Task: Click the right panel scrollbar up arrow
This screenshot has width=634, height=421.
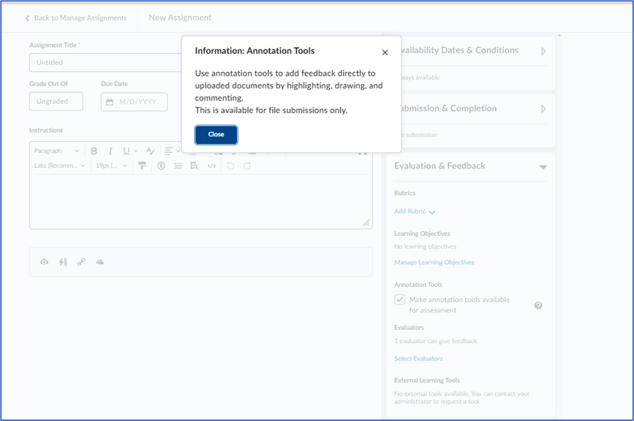Action: pos(560,36)
